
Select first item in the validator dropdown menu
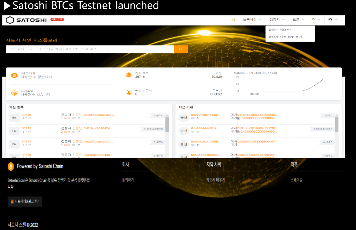(x=280, y=30)
